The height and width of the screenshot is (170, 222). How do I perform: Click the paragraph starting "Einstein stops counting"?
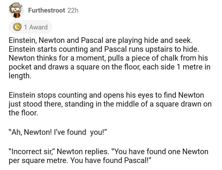[108, 104]
